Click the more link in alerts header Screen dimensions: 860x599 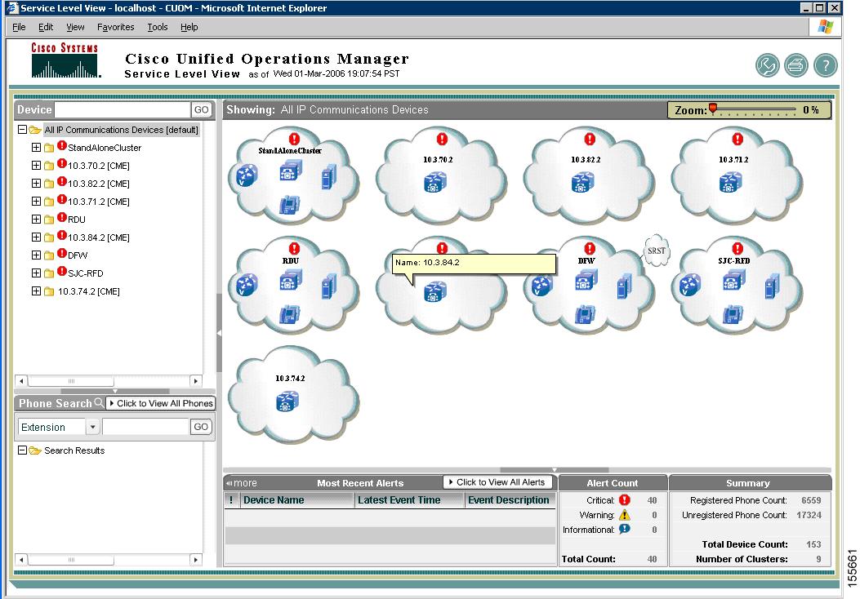(242, 483)
